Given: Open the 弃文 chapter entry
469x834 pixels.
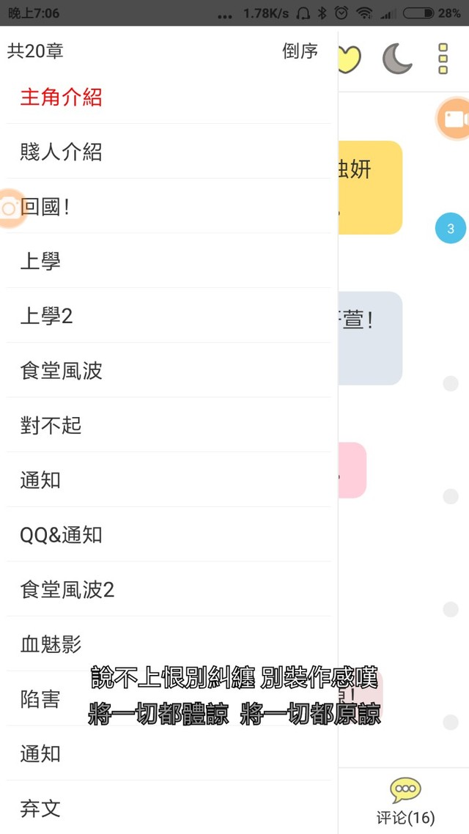Looking at the screenshot, I should click(40, 808).
